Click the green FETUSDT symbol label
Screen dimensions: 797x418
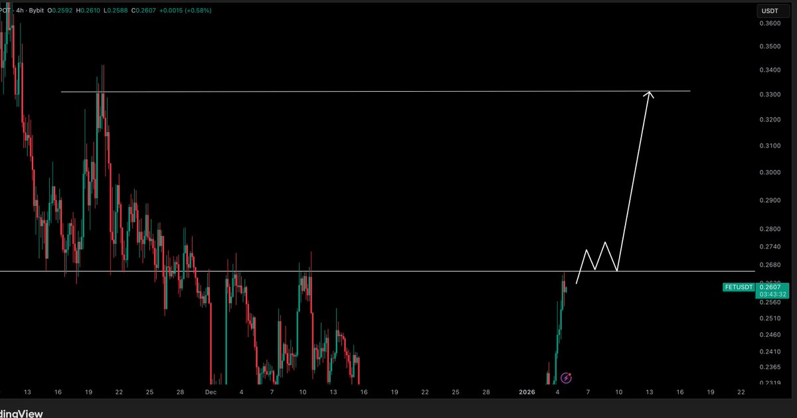tap(739, 287)
